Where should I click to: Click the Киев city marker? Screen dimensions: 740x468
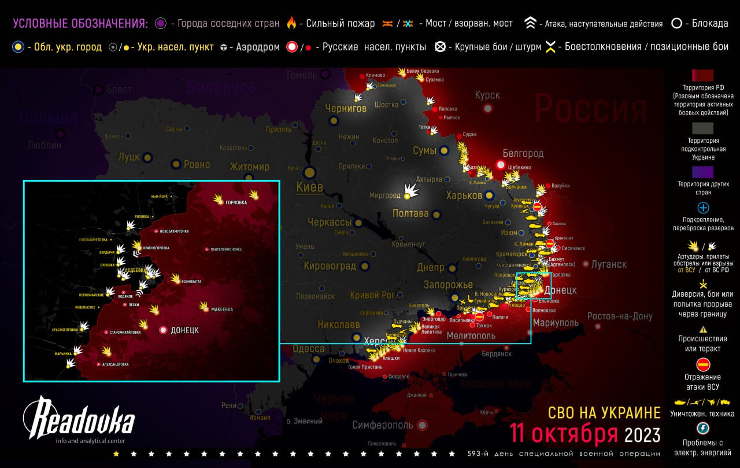[310, 172]
